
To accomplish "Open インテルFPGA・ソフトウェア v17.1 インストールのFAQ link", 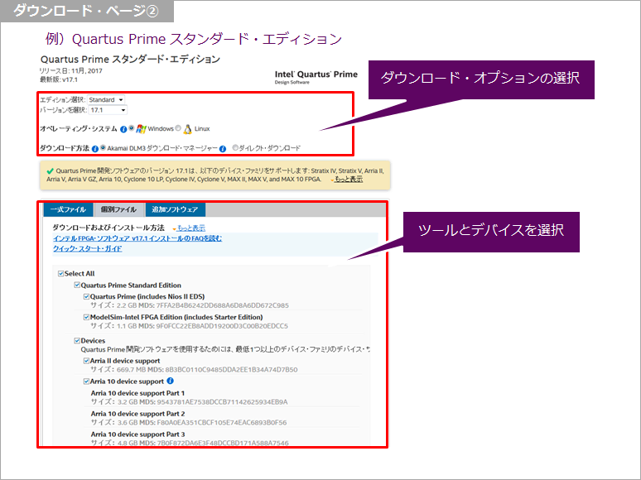I will point(137,238).
